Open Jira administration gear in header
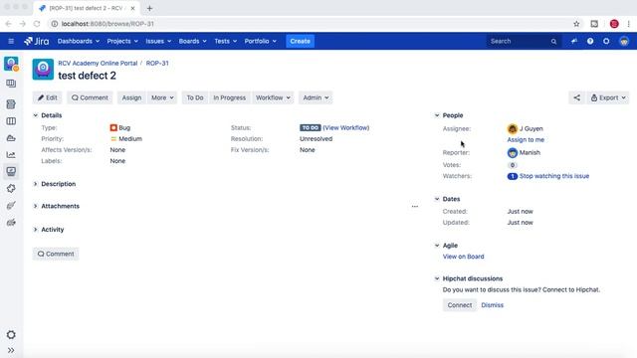 (606, 41)
